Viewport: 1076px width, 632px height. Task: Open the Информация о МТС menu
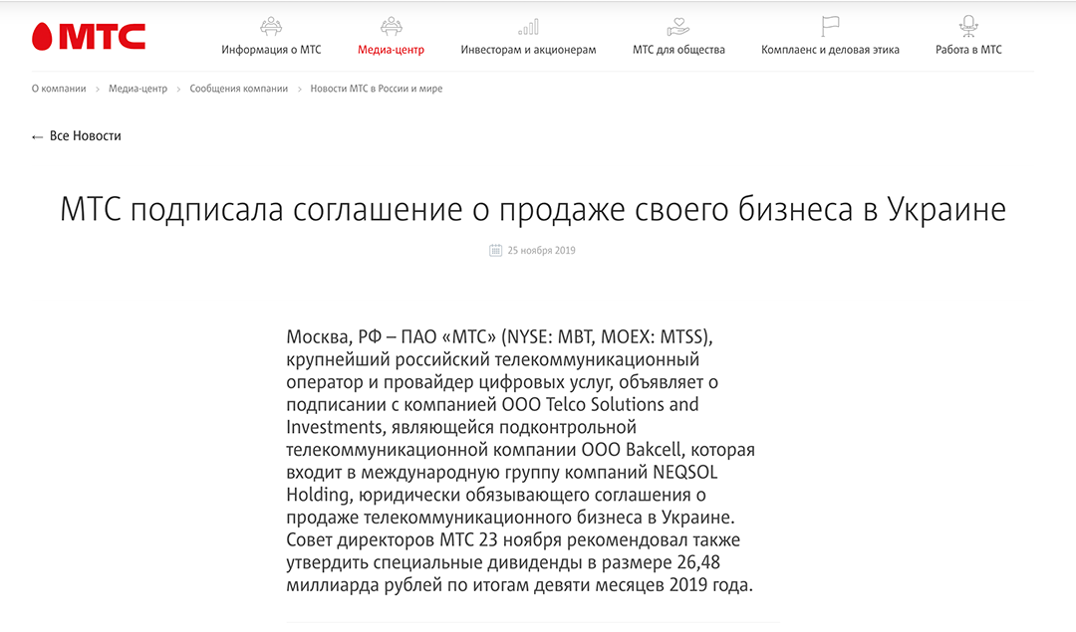click(x=271, y=50)
